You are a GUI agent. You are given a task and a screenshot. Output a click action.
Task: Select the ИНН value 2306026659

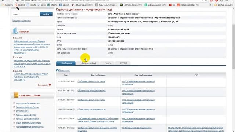[114, 37]
